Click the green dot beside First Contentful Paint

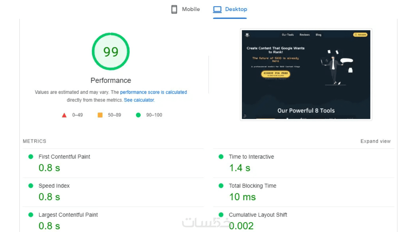point(31,157)
